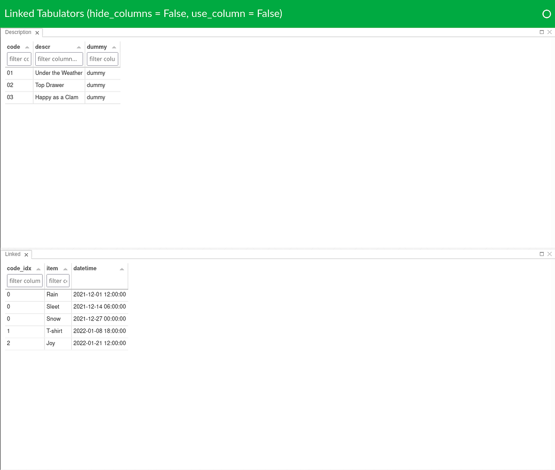
Task: Close the Description tab via its X
Action: pos(37,32)
